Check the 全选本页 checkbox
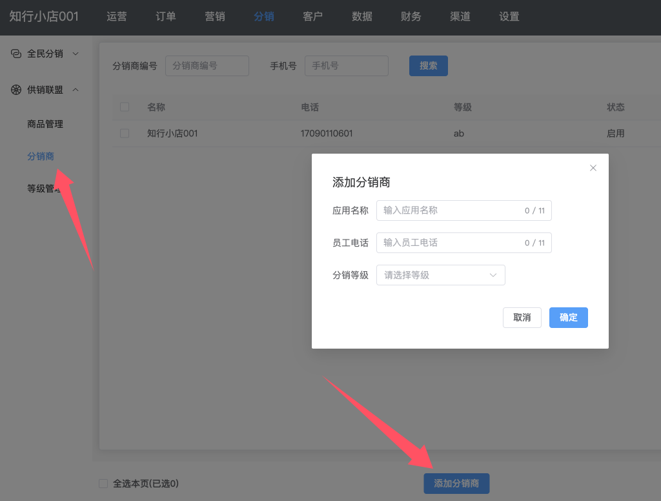661x501 pixels. (x=103, y=484)
